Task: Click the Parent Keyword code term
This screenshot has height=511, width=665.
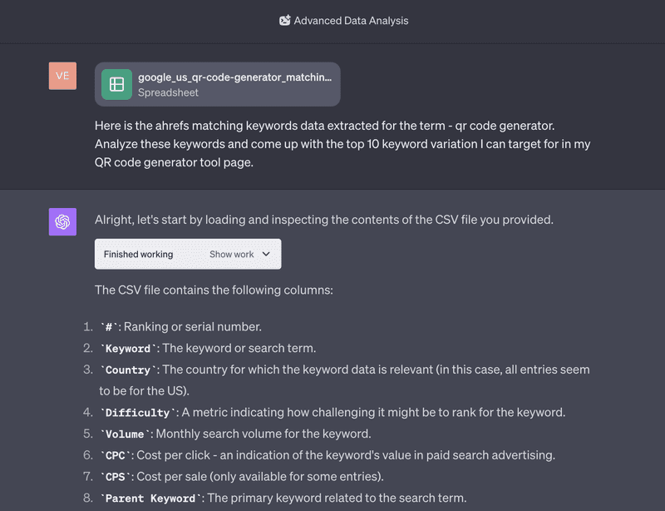Action: (x=150, y=499)
